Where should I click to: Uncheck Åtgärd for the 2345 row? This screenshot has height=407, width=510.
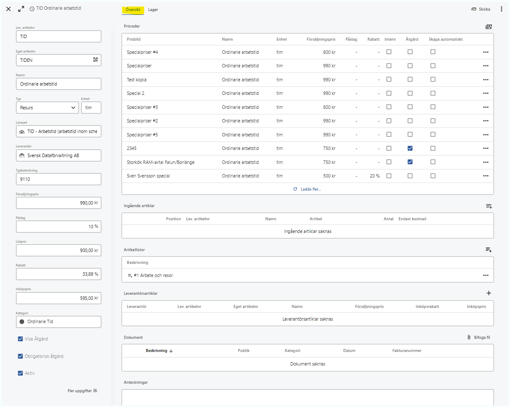point(410,148)
